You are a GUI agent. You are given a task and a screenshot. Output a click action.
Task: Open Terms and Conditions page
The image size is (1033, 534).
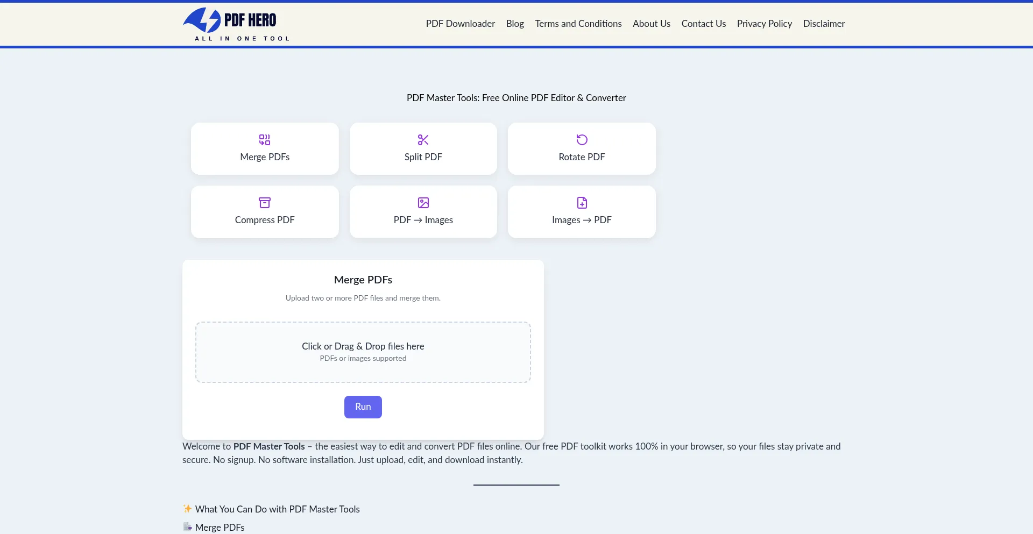coord(578,24)
